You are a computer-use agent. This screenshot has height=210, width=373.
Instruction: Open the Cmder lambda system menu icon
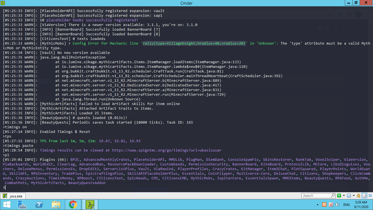(x=3, y=3)
